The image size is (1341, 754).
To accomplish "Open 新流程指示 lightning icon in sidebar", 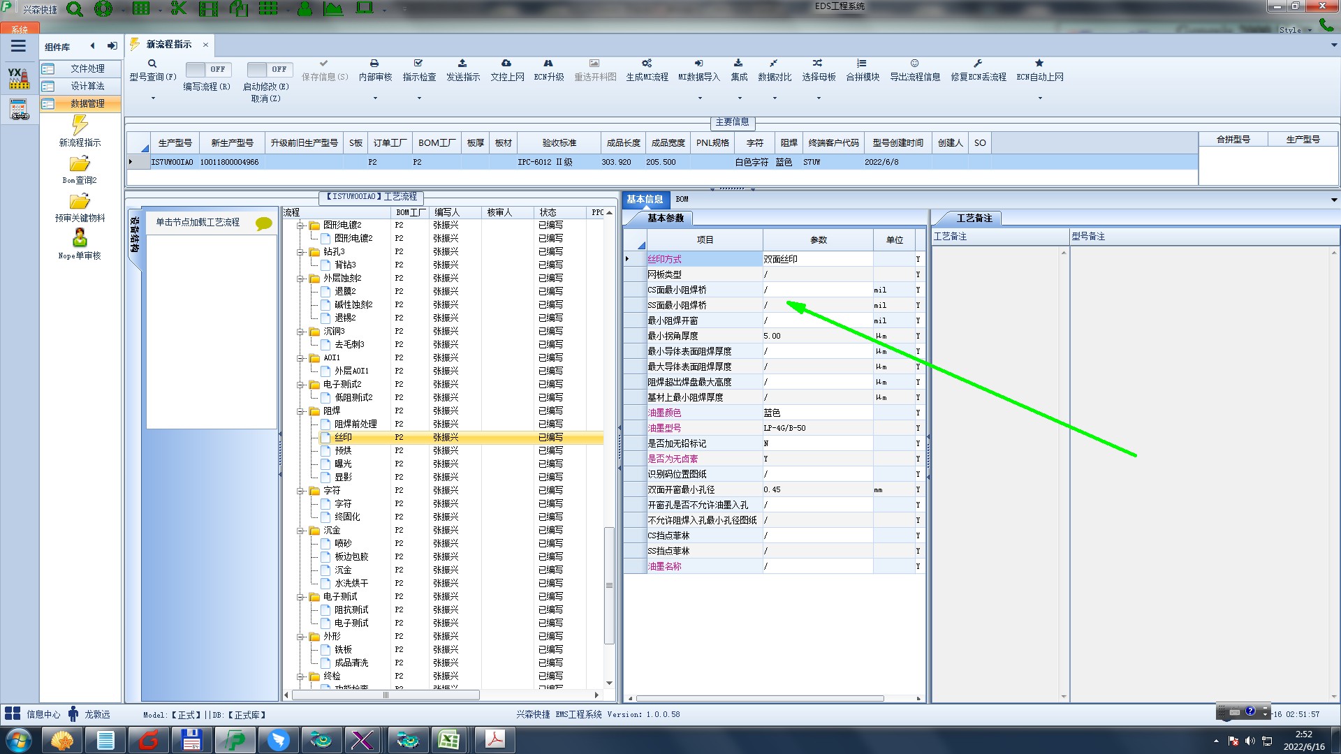I will pos(80,126).
